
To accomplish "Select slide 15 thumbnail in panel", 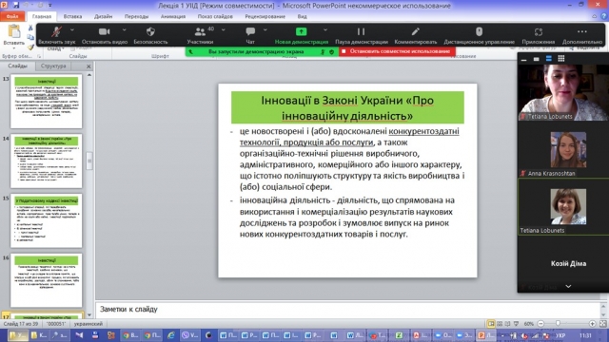I will click(x=47, y=220).
